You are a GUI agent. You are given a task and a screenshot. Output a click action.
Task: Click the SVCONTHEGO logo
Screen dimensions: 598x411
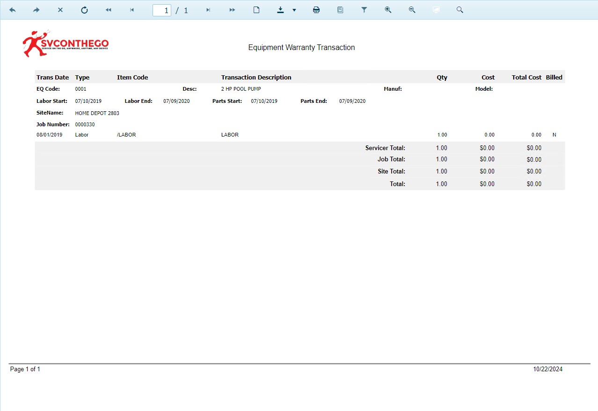pyautogui.click(x=66, y=44)
